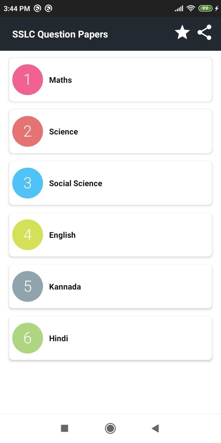Screen dimensions: 221x443
Task: Tap the battery indicator in status bar
Action: 205,8
